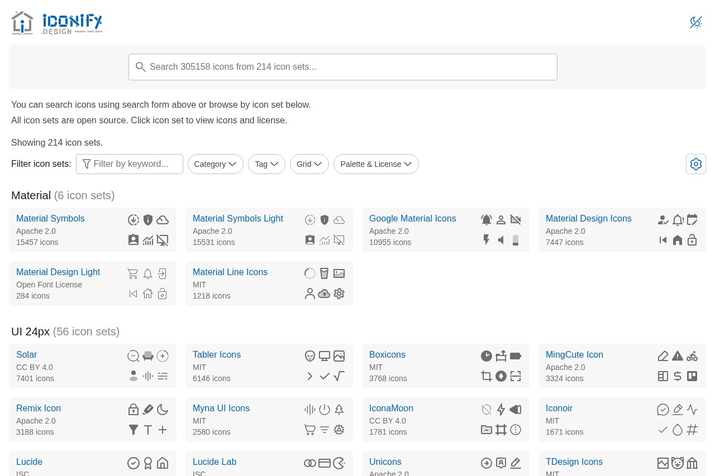Click house icon in Material Design Light card
The image size is (715, 476).
click(147, 294)
